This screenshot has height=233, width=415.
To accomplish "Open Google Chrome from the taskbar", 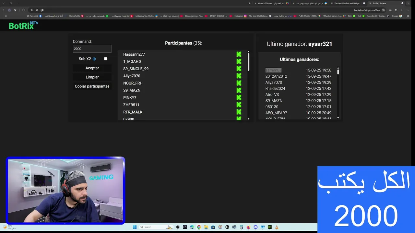I will 199,227.
